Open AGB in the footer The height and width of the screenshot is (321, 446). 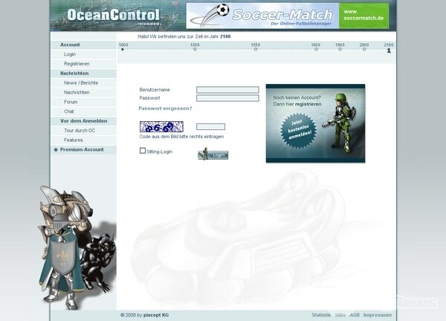355,315
